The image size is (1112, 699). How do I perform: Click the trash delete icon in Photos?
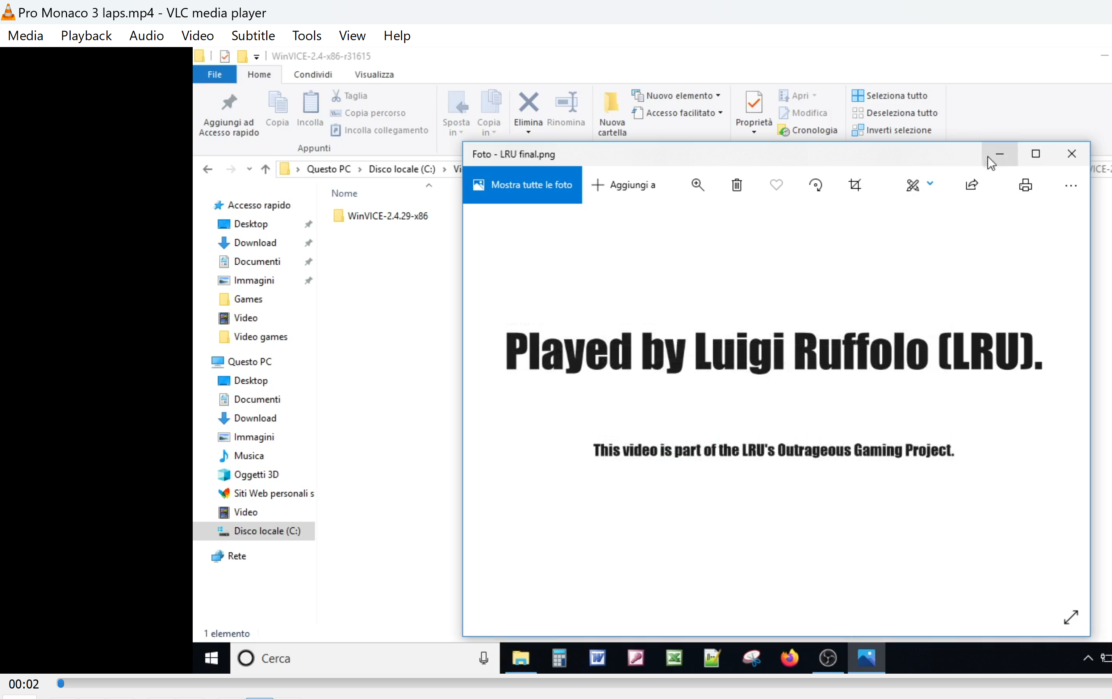[737, 185]
